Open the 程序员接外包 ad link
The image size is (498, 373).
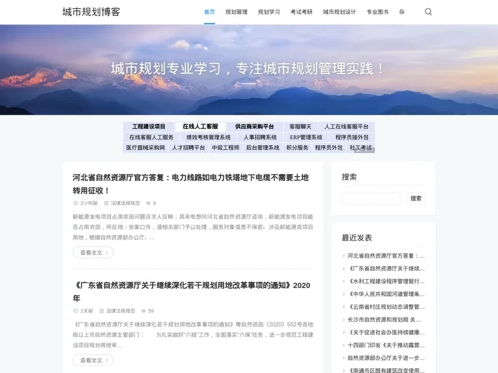point(352,137)
